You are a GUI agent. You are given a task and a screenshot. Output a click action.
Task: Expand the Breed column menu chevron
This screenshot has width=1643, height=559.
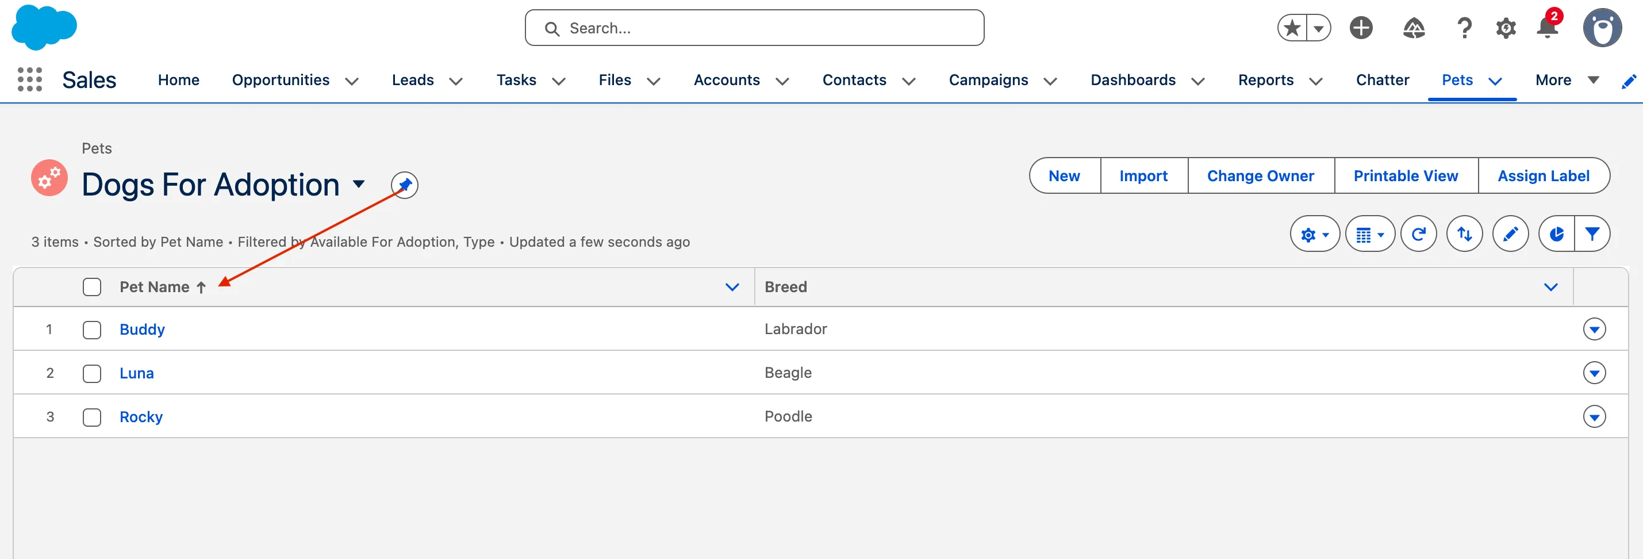pyautogui.click(x=1550, y=287)
